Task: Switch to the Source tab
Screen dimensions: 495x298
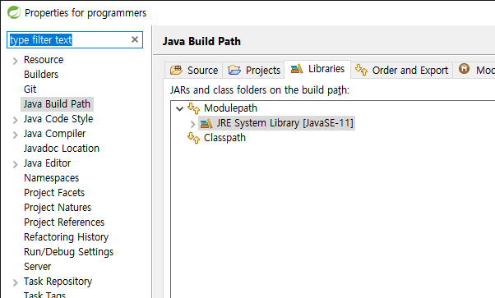Action: click(193, 70)
